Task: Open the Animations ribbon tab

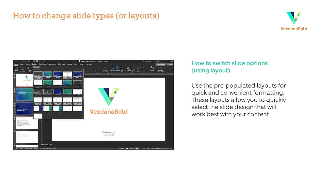Action: pyautogui.click(x=52, y=64)
